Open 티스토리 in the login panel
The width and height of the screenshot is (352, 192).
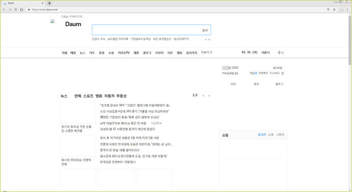(x=274, y=73)
